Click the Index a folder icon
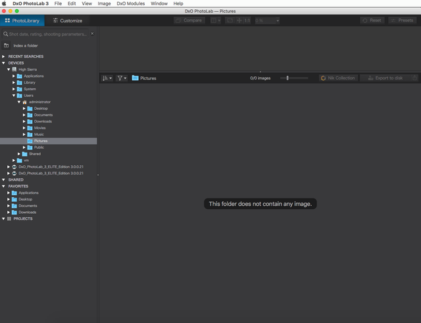Viewport: 421px width, 323px height. click(6, 45)
